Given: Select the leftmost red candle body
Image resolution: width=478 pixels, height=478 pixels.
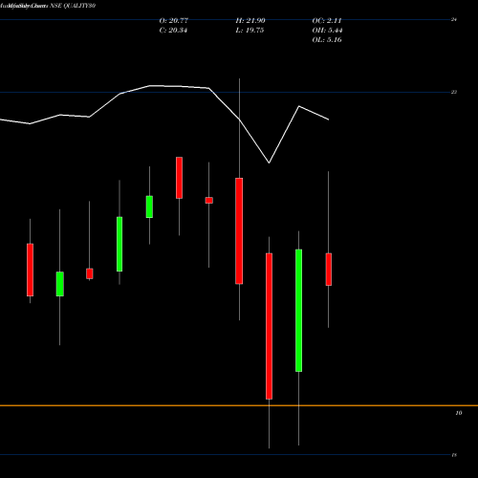Looking at the screenshot, I should (x=30, y=270).
